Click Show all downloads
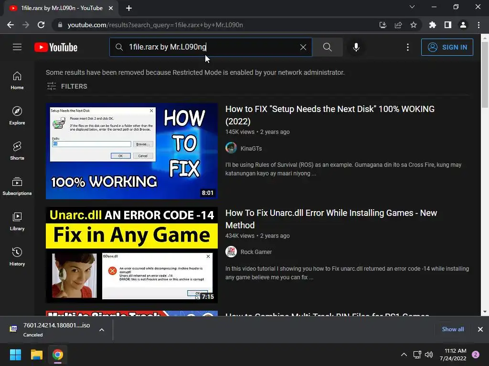Image resolution: width=489 pixels, height=366 pixels. click(x=453, y=329)
